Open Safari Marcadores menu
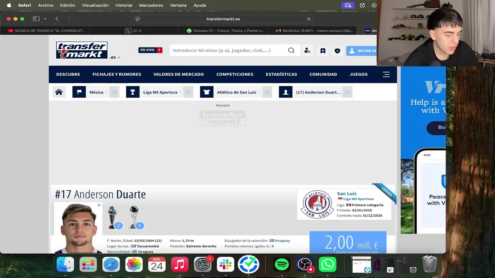Viewport: 495px width, 278px height. [151, 5]
